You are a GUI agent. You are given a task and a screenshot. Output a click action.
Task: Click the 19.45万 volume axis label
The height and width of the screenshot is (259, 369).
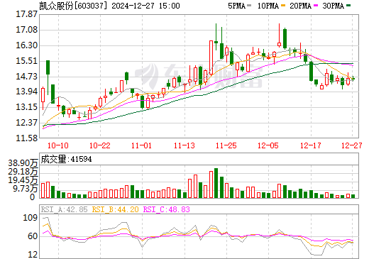click(23, 180)
